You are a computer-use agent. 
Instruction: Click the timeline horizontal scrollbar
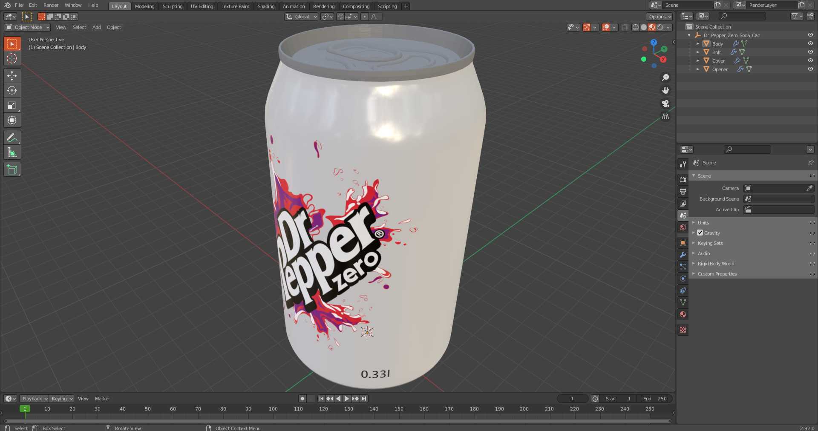point(337,421)
